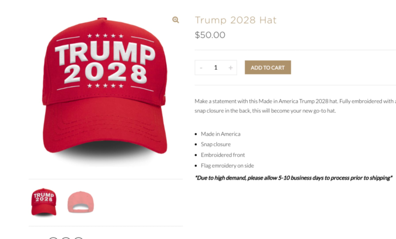The width and height of the screenshot is (396, 239).
Task: Select the back-view hat thumbnail
Action: [x=81, y=202]
